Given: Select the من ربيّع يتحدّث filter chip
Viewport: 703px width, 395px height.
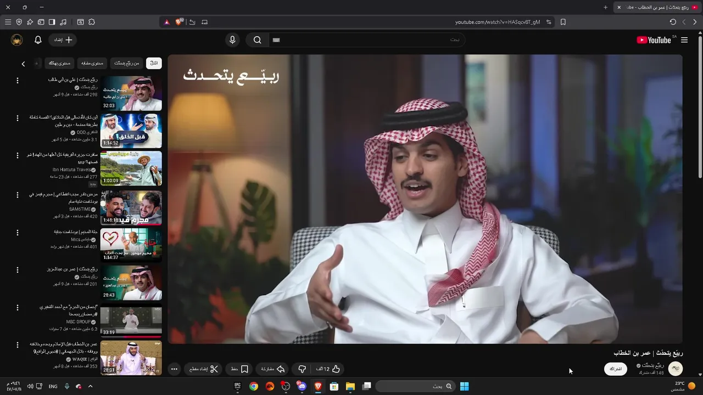Looking at the screenshot, I should click(x=127, y=63).
